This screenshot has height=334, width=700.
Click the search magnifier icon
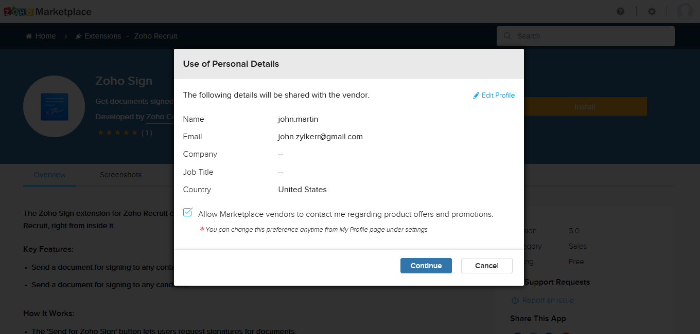(507, 36)
